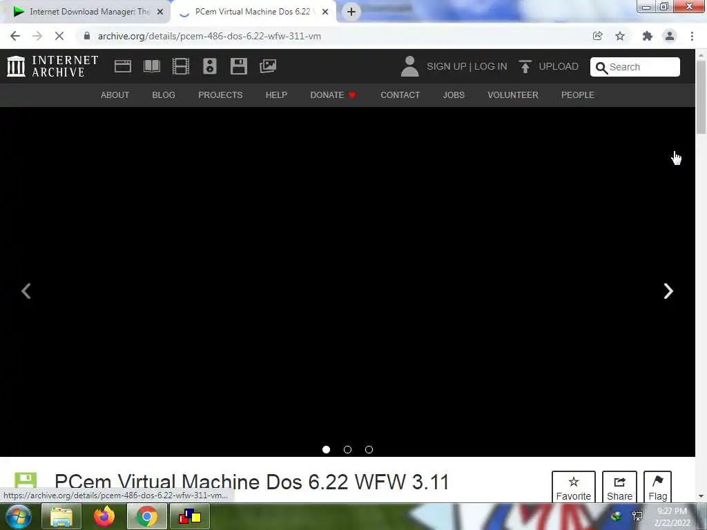Click SIGN UP link
The height and width of the screenshot is (530, 707).
tap(447, 66)
